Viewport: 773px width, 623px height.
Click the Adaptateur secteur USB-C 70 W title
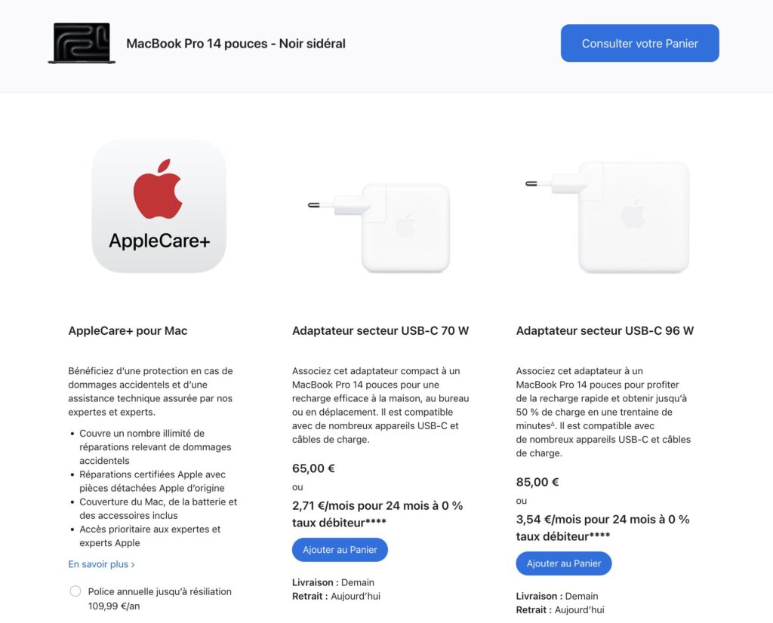pyautogui.click(x=380, y=330)
